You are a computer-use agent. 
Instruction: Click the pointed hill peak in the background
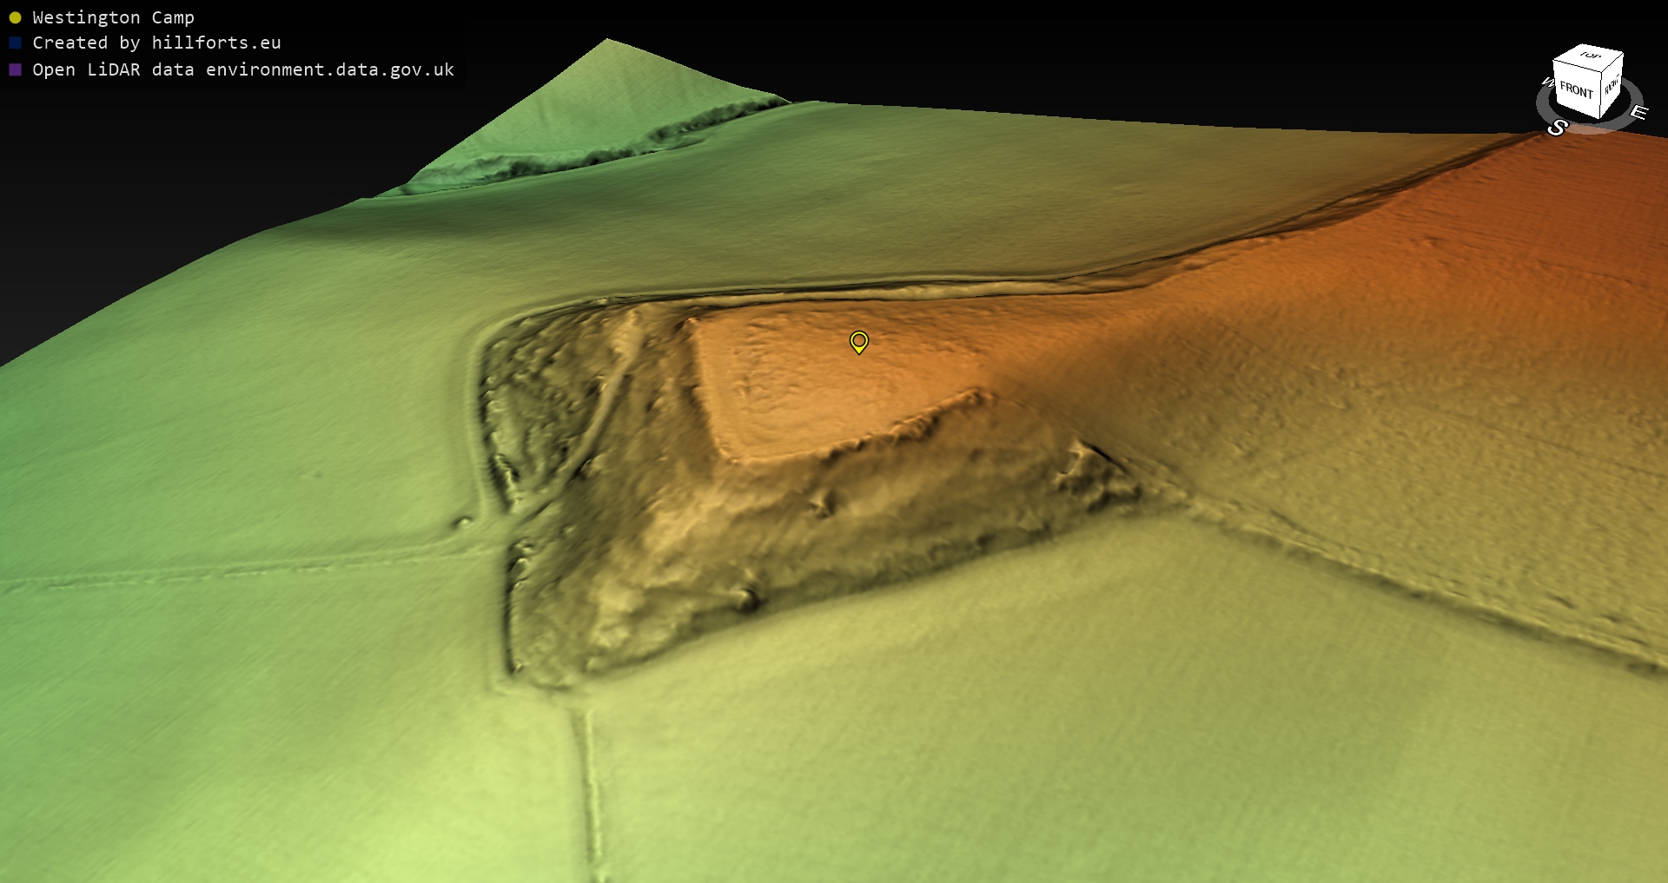coord(607,43)
